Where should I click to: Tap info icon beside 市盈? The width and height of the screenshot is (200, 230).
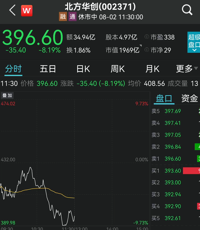click(x=147, y=37)
